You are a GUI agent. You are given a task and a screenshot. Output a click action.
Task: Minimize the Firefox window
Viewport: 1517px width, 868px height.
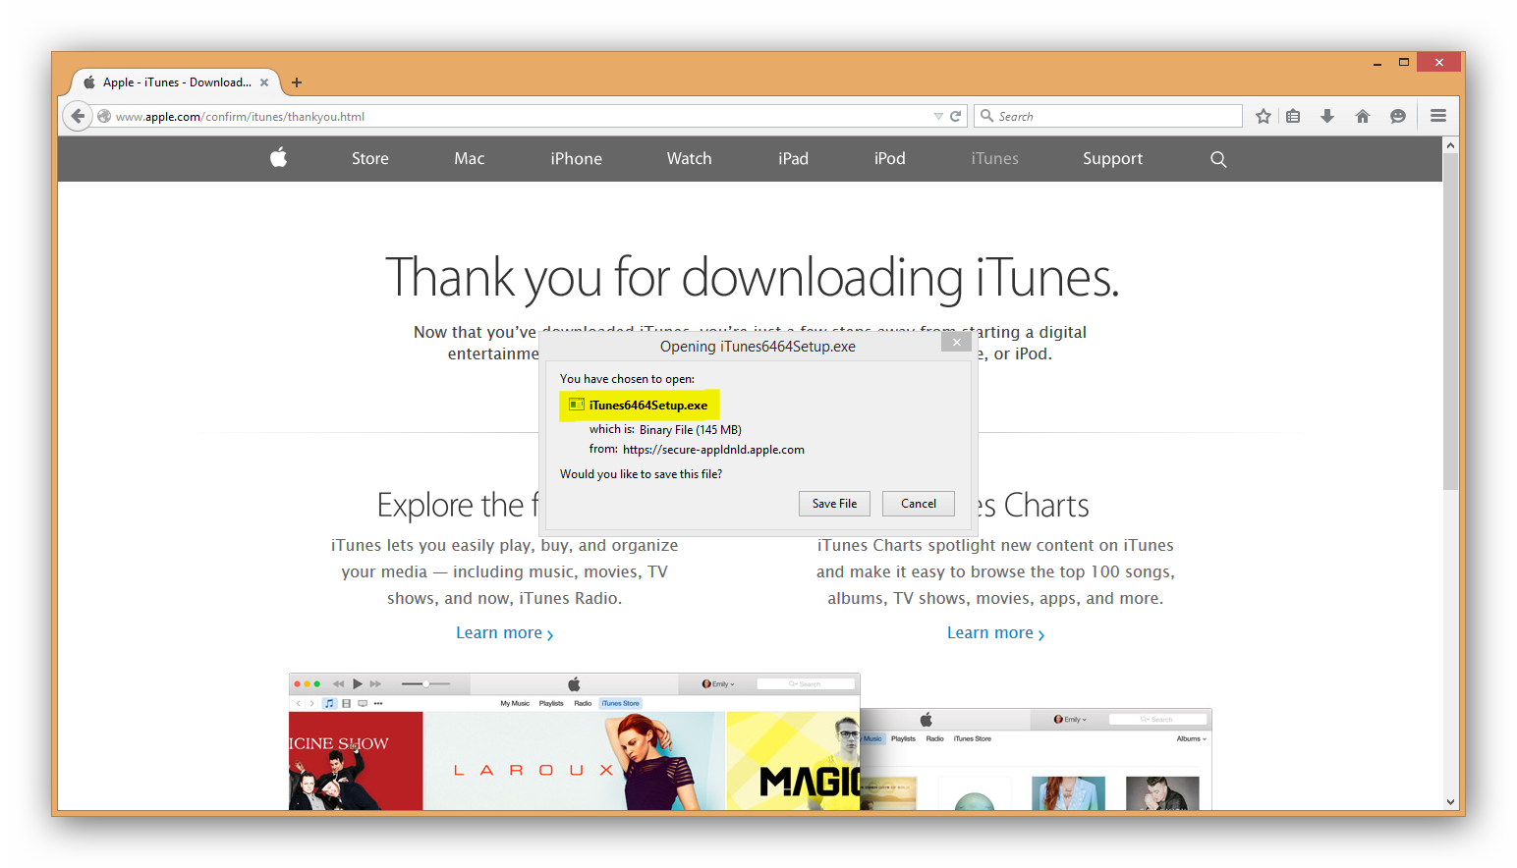[1377, 63]
